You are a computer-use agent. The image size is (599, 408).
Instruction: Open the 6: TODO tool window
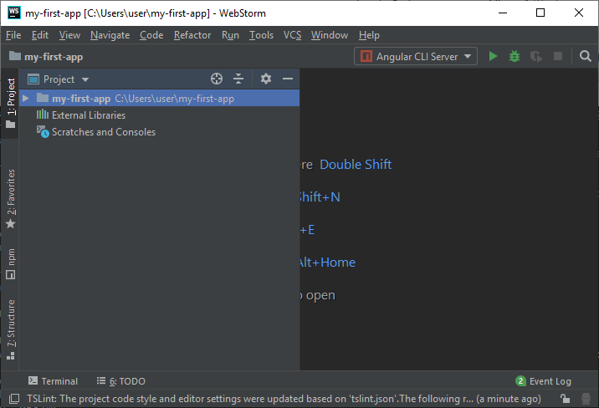[120, 381]
